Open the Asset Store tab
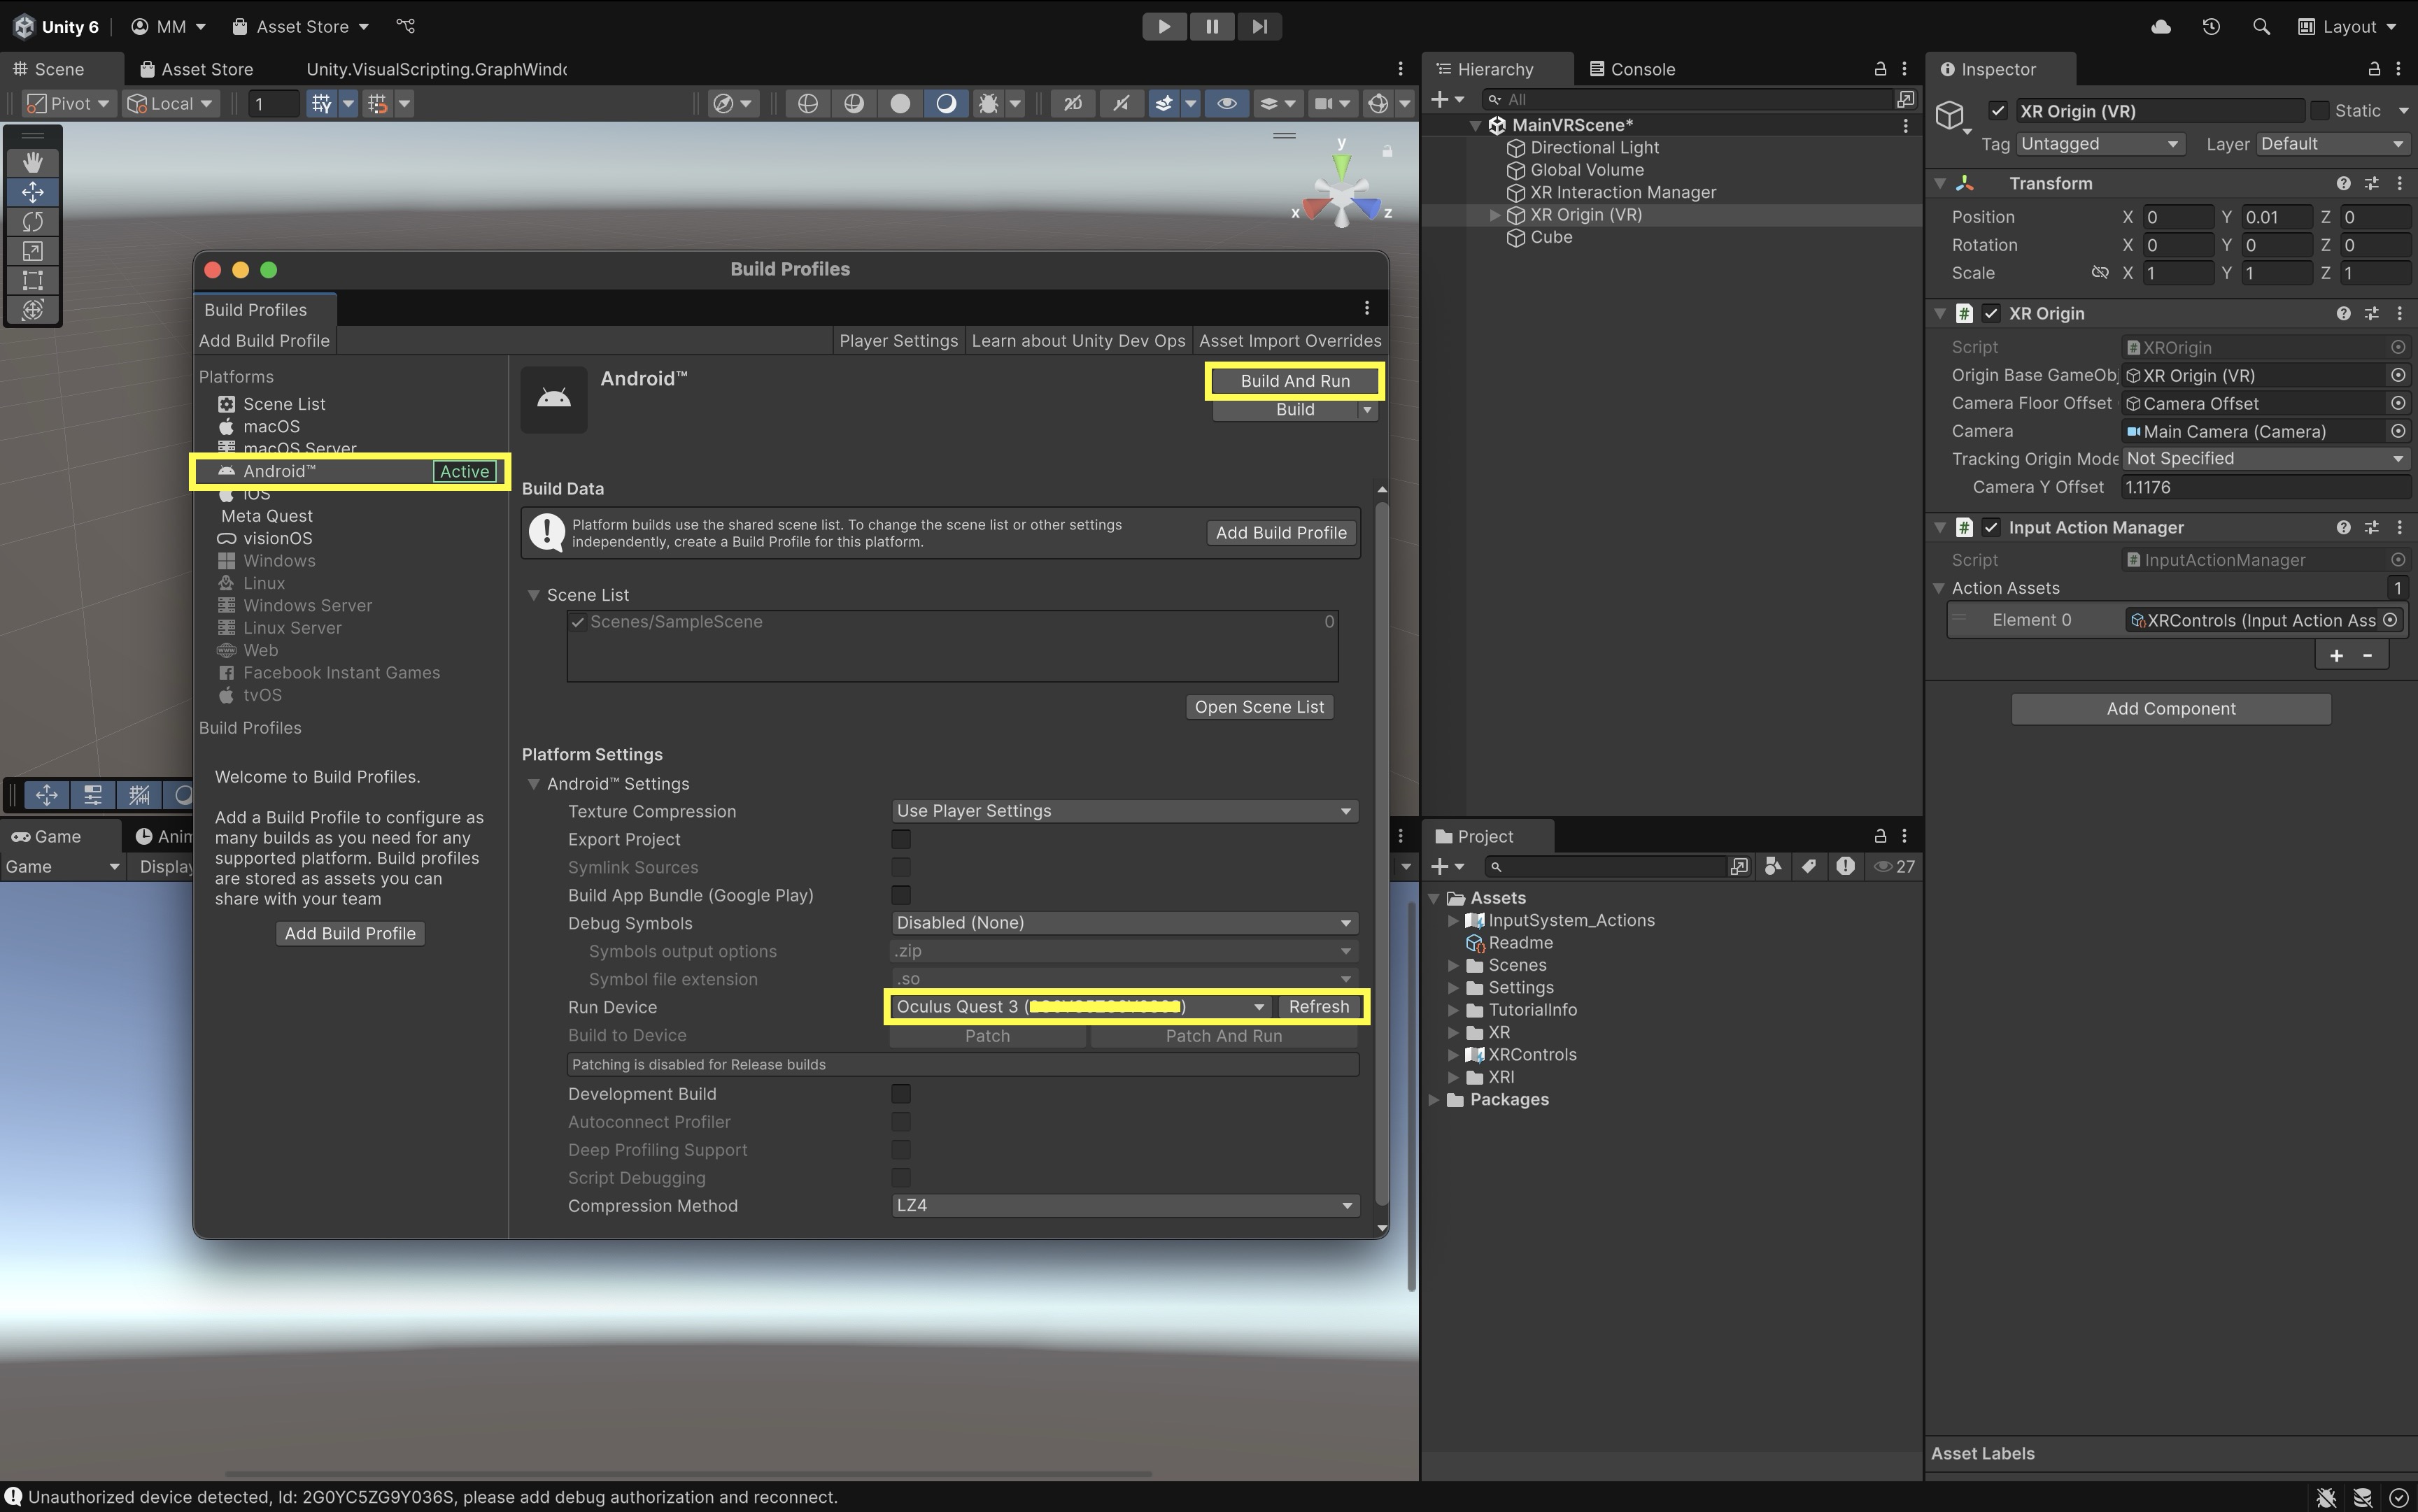 coord(196,69)
